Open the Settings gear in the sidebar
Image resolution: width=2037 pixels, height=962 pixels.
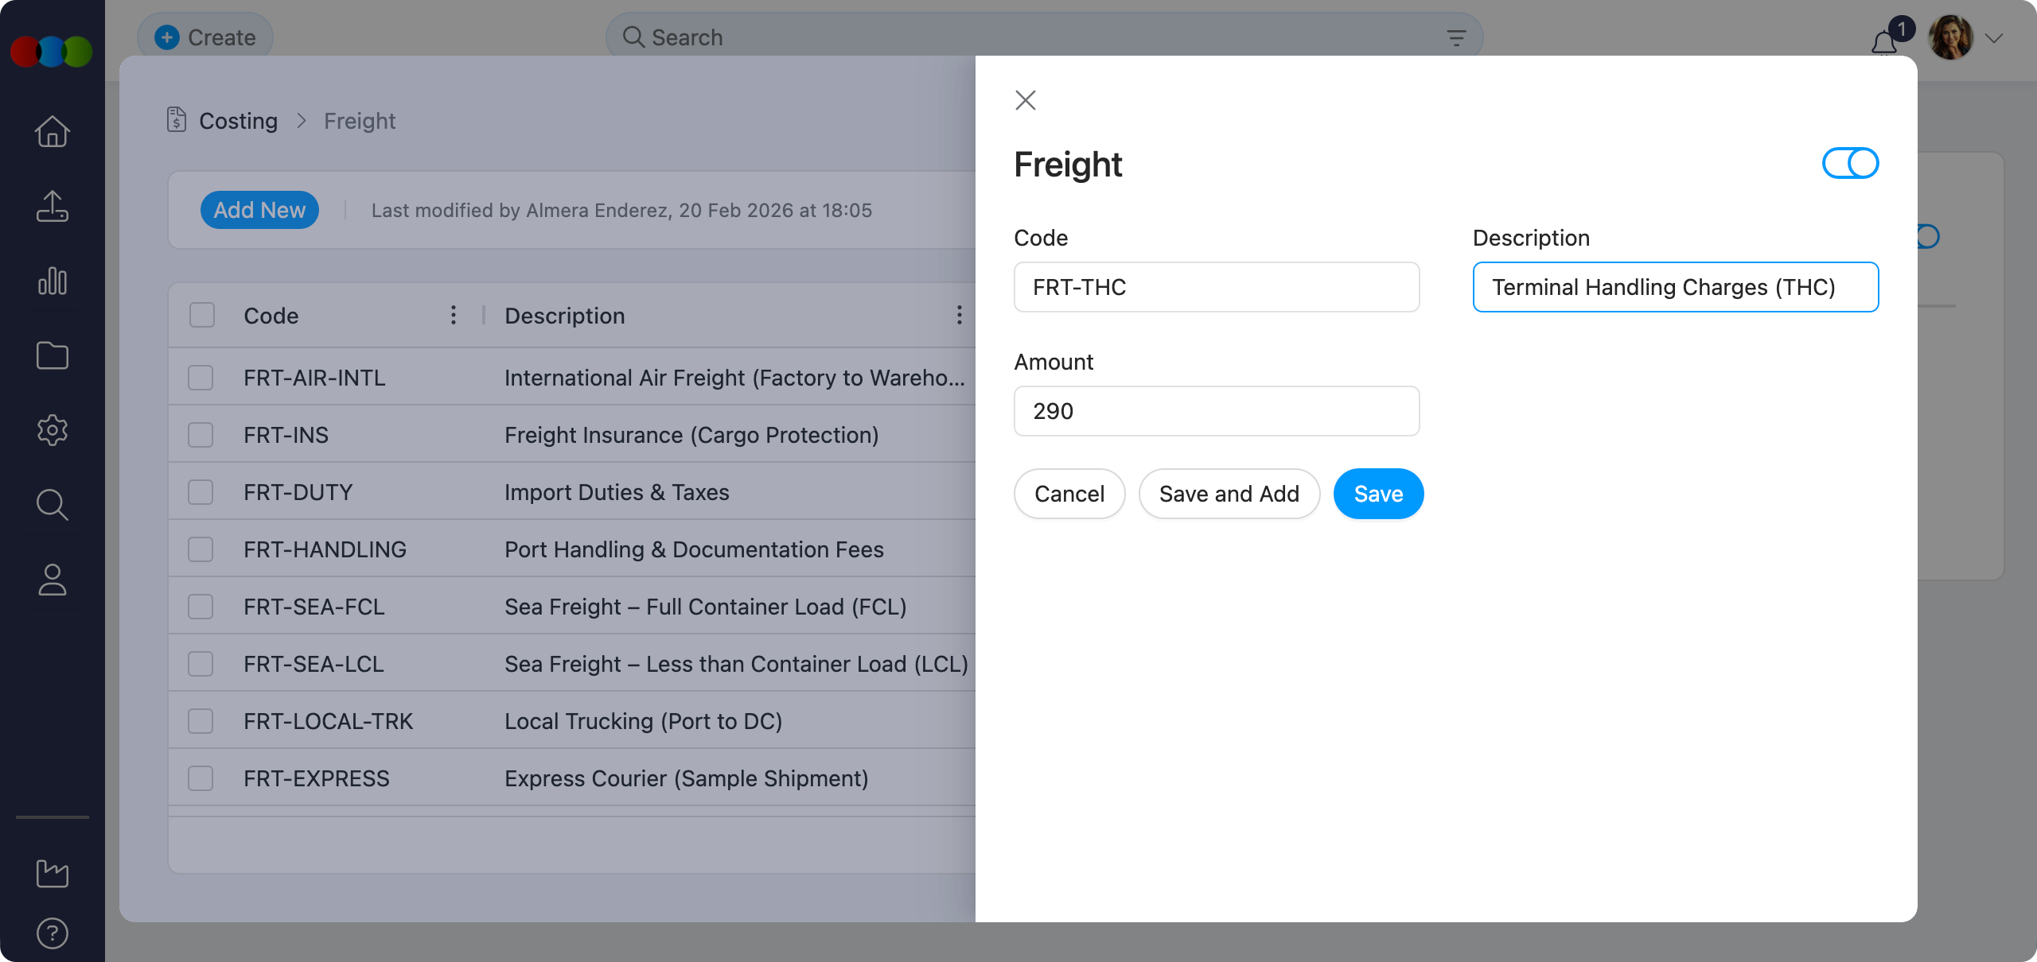point(52,430)
